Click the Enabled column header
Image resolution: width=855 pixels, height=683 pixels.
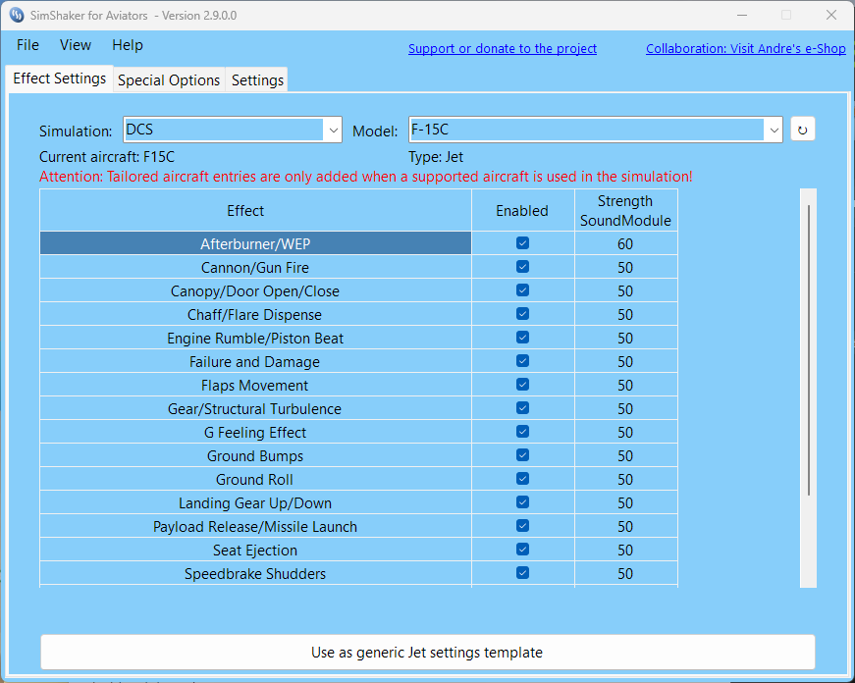tap(522, 210)
